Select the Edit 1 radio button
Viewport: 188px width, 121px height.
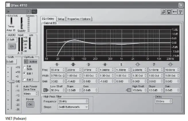24,73
